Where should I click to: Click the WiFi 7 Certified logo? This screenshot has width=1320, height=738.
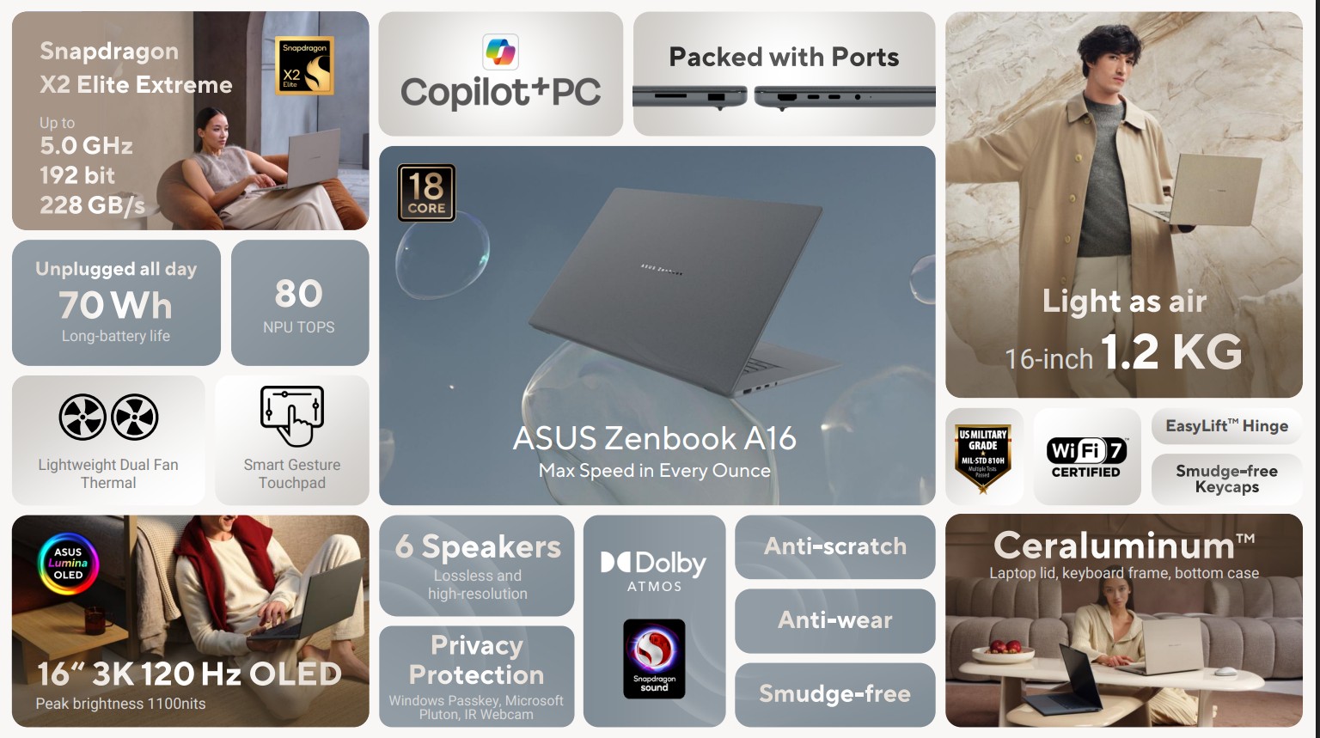(x=1086, y=457)
